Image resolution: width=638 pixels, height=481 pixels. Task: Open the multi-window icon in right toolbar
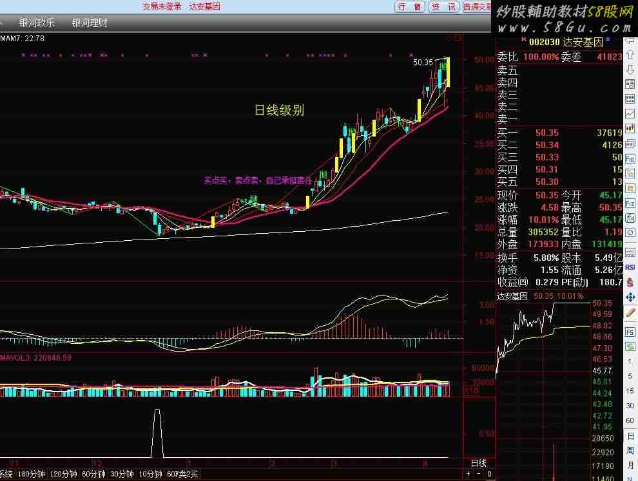click(x=630, y=144)
